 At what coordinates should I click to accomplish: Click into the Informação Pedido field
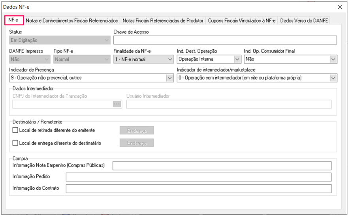point(198,177)
